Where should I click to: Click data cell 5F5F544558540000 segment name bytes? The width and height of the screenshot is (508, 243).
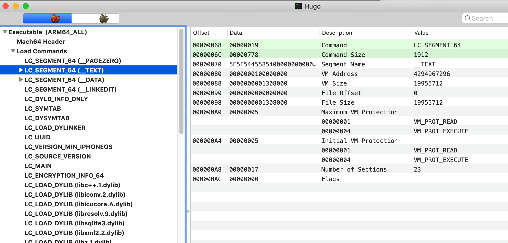(x=273, y=64)
